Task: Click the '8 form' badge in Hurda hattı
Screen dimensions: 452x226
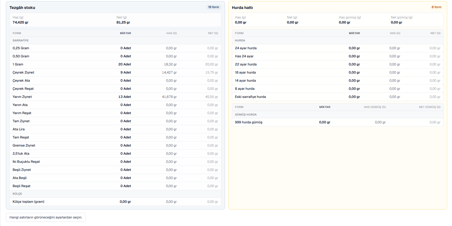Action: coord(436,7)
